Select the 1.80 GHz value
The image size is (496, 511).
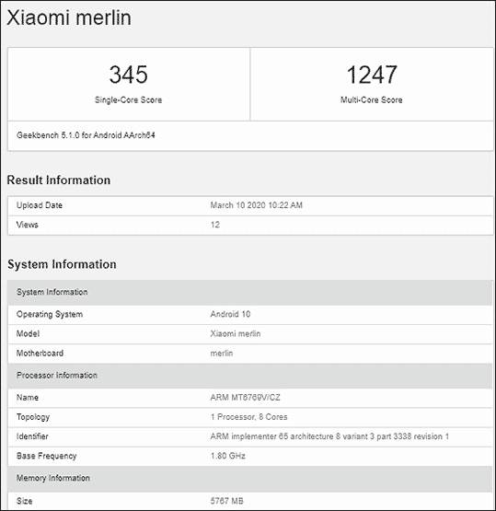click(227, 456)
